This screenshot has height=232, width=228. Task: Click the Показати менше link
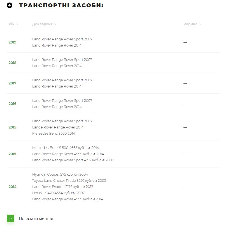tap(36, 219)
